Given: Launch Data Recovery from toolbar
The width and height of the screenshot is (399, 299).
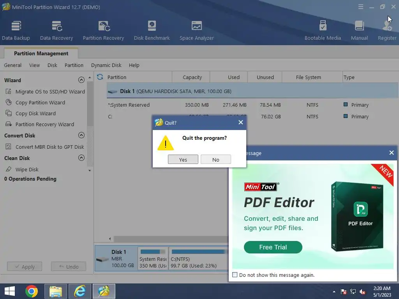Looking at the screenshot, I should click(56, 30).
